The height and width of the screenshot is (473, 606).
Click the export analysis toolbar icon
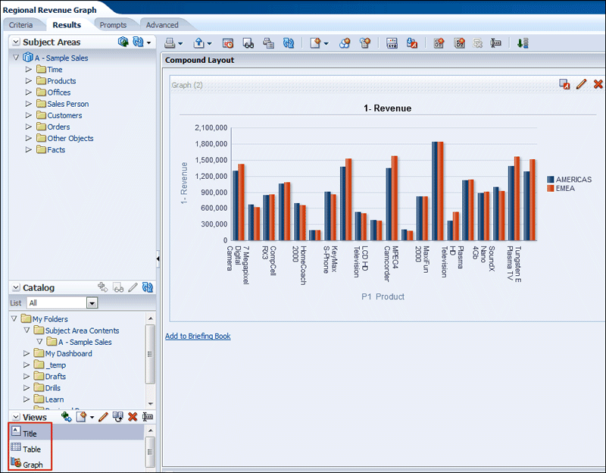[199, 43]
